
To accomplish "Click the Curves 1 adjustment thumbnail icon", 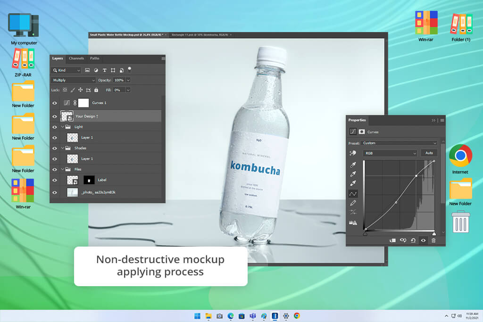I will tap(67, 103).
